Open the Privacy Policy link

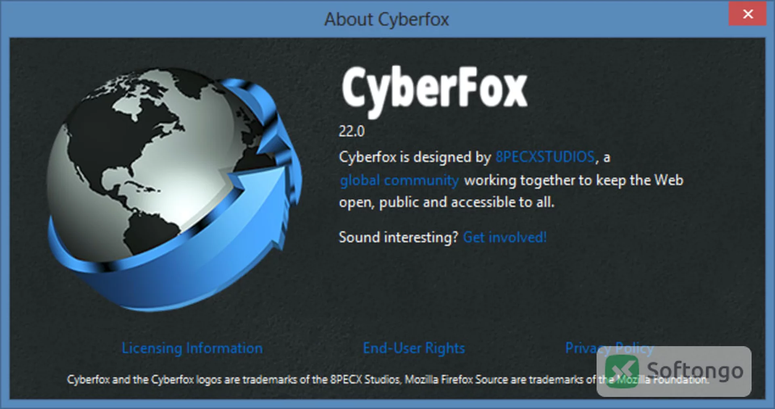coord(609,348)
